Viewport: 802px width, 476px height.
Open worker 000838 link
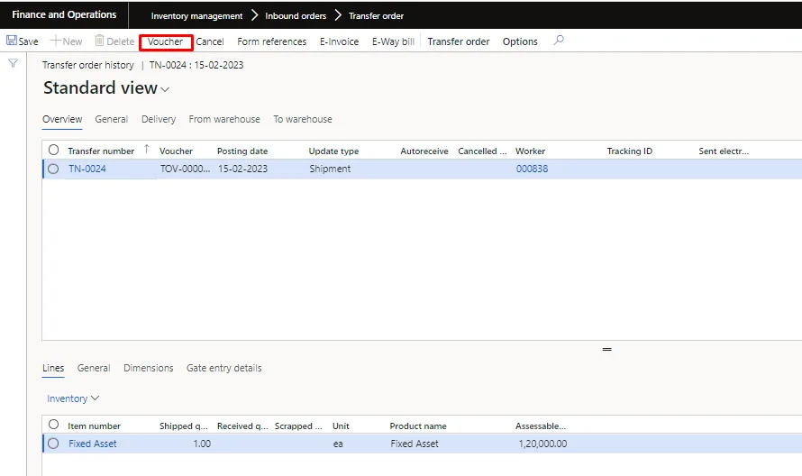pyautogui.click(x=532, y=169)
